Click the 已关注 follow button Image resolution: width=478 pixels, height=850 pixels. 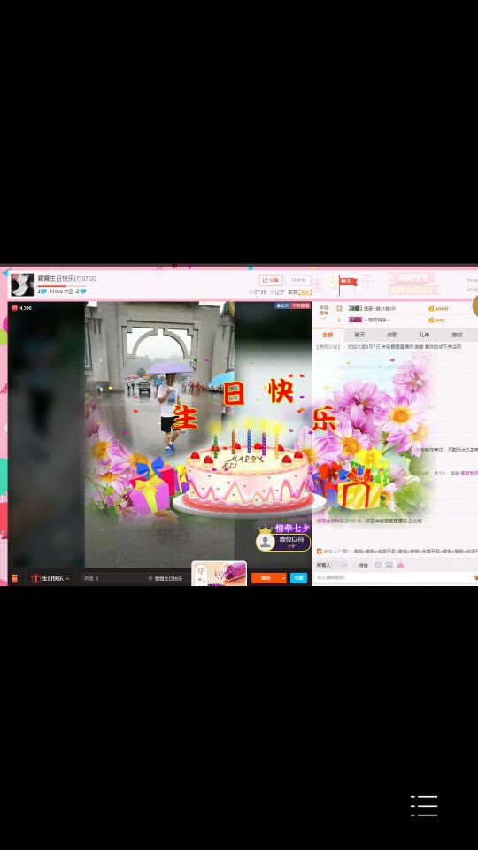coord(298,281)
